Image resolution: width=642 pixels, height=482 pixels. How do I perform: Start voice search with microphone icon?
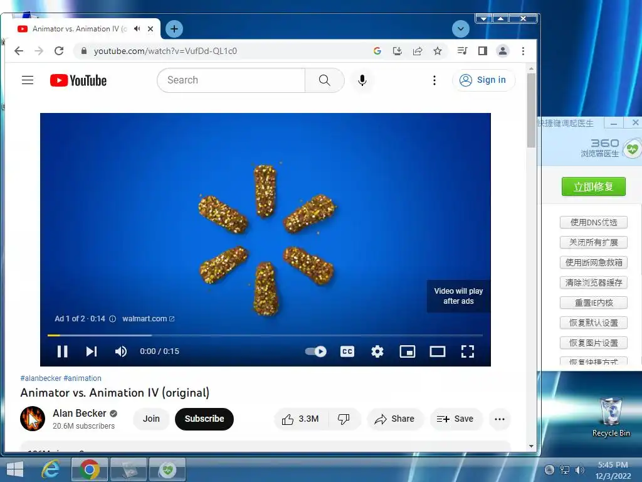pyautogui.click(x=362, y=80)
